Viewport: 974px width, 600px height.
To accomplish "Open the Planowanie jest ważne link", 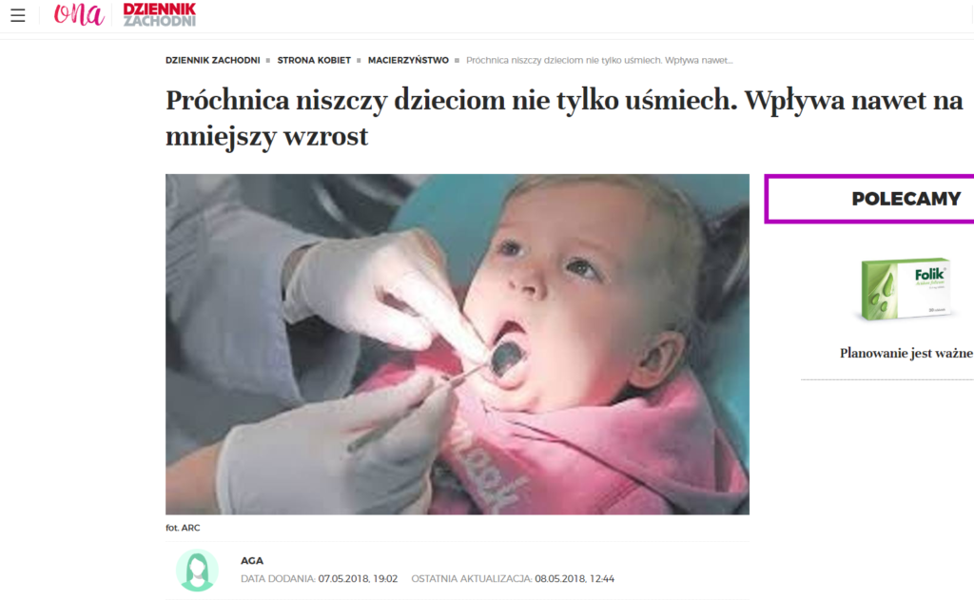I will tap(906, 354).
